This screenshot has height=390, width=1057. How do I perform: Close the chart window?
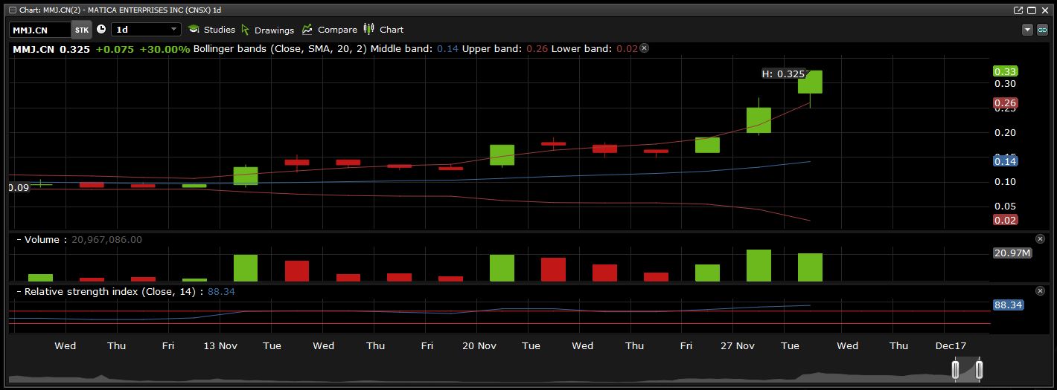point(1045,10)
